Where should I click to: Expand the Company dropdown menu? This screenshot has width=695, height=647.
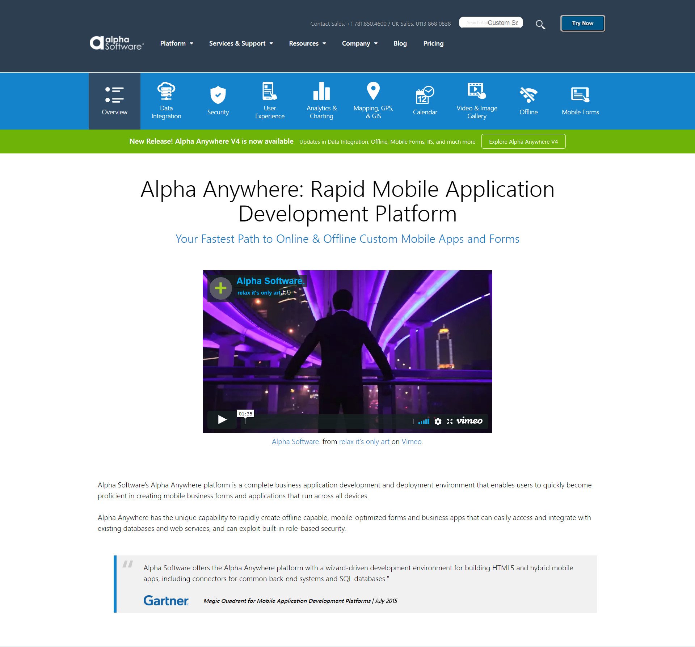pos(360,43)
